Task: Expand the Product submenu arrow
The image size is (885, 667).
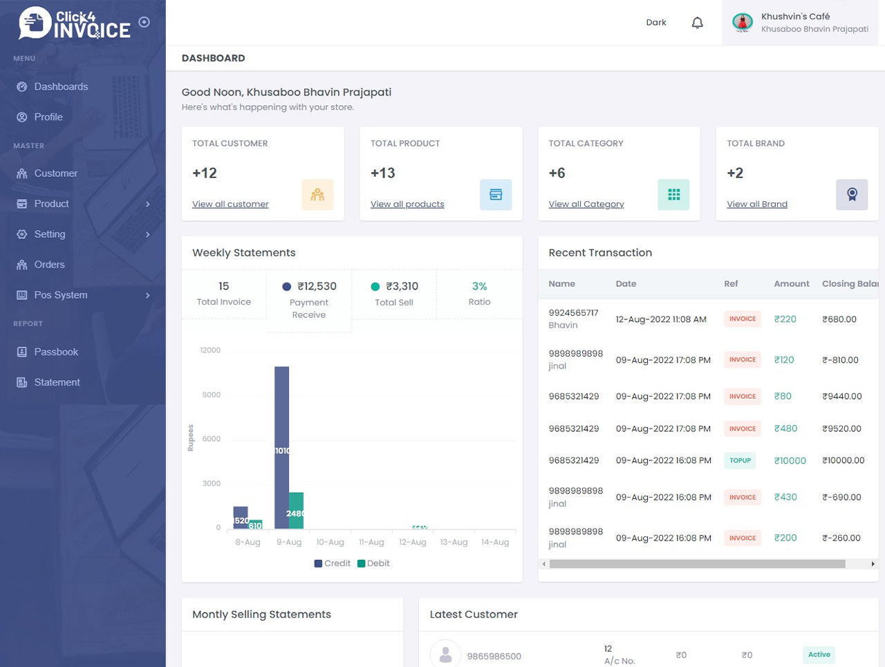Action: tap(147, 204)
